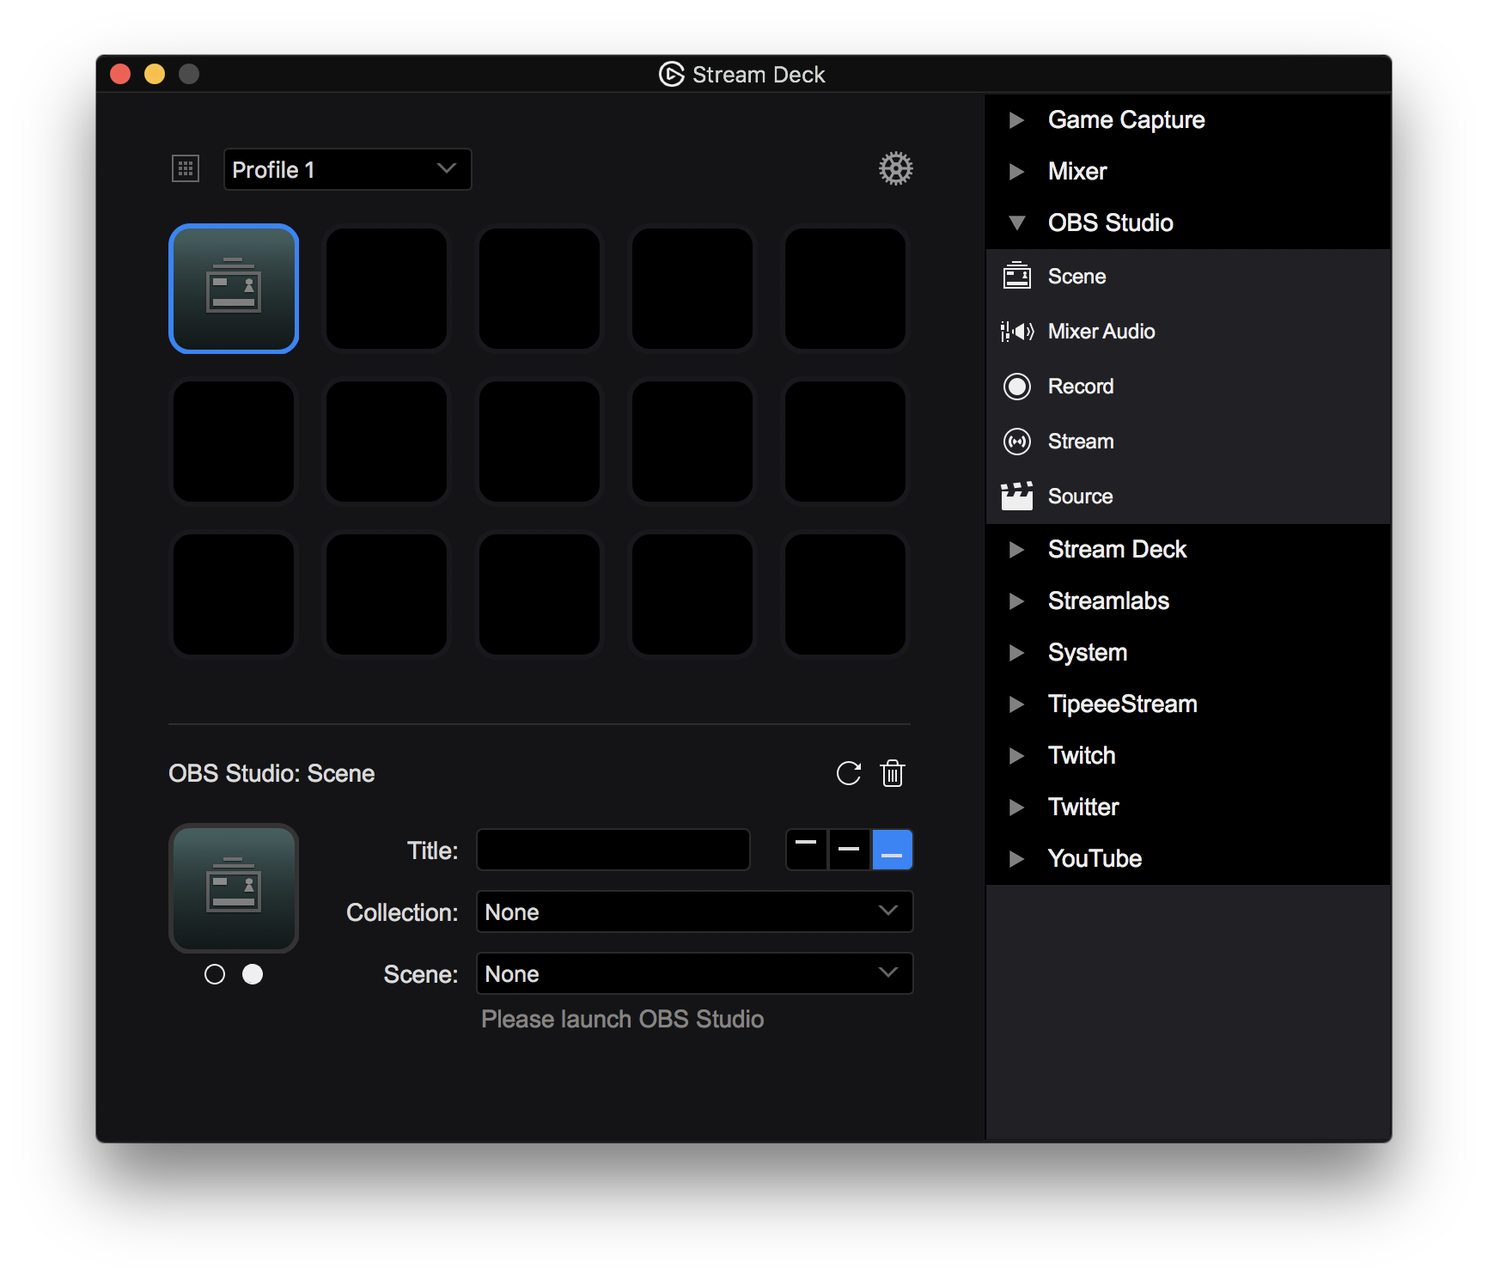This screenshot has width=1488, height=1280.
Task: Select the first state radio button
Action: (x=215, y=974)
